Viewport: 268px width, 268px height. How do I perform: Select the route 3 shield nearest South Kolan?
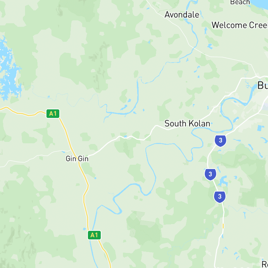pos(220,141)
